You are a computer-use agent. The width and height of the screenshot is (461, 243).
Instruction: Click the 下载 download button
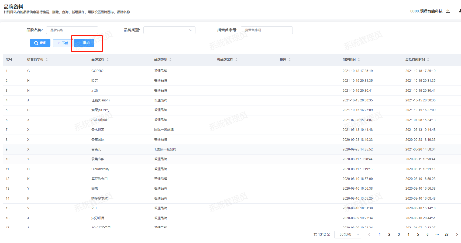coord(63,43)
